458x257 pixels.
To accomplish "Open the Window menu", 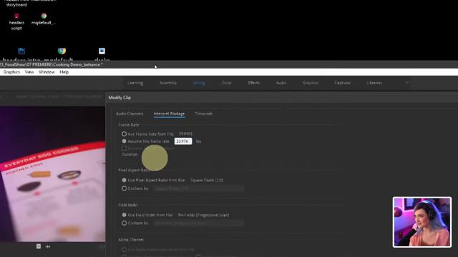I will [47, 72].
